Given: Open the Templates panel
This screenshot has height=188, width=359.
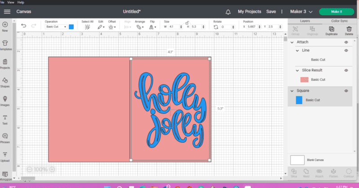Looking at the screenshot, I should point(5,43).
